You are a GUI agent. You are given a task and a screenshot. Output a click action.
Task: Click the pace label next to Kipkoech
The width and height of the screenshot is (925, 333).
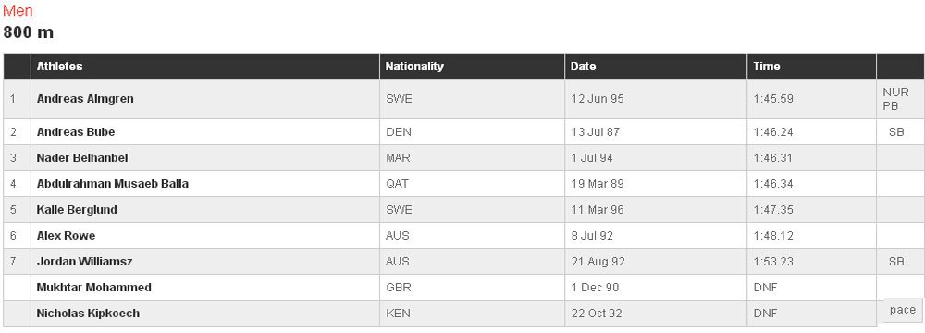[x=903, y=310]
